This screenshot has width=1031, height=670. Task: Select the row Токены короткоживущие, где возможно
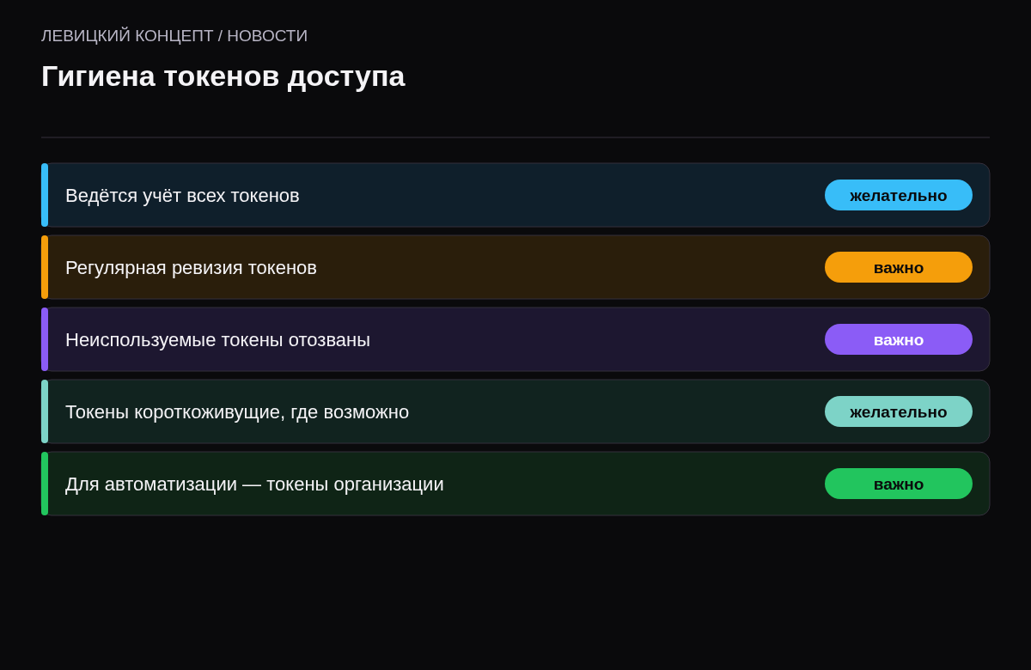[515, 411]
